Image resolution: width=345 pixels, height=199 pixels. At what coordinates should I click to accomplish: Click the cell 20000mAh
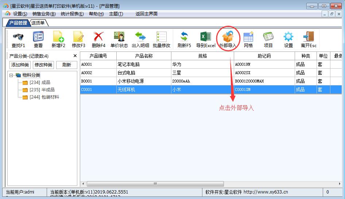click(202, 81)
